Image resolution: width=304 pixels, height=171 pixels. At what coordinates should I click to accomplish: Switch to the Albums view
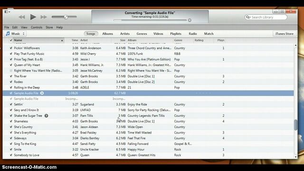108,34
